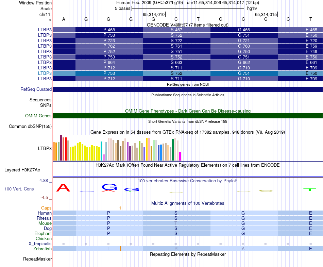Click the G 466 codon block
This screenshot has width=323, height=267.
[x=244, y=30]
